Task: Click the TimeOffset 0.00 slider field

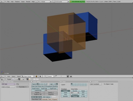Action: coord(36,99)
